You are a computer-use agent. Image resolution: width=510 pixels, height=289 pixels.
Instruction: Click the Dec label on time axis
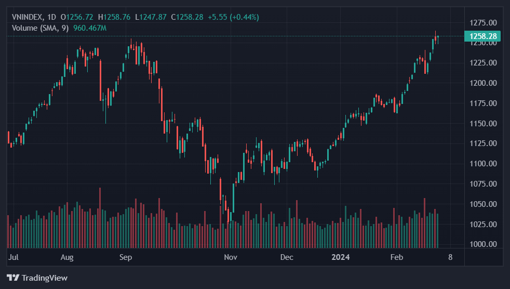coord(287,257)
